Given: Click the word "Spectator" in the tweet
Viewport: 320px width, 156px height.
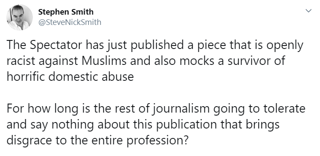Looking at the screenshot, I should tap(56, 46).
